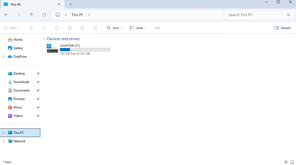296x165 pixels.
Task: Select the This PC tab
Action: point(33,4)
